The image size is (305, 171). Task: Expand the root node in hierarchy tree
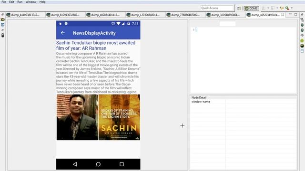tap(193, 29)
